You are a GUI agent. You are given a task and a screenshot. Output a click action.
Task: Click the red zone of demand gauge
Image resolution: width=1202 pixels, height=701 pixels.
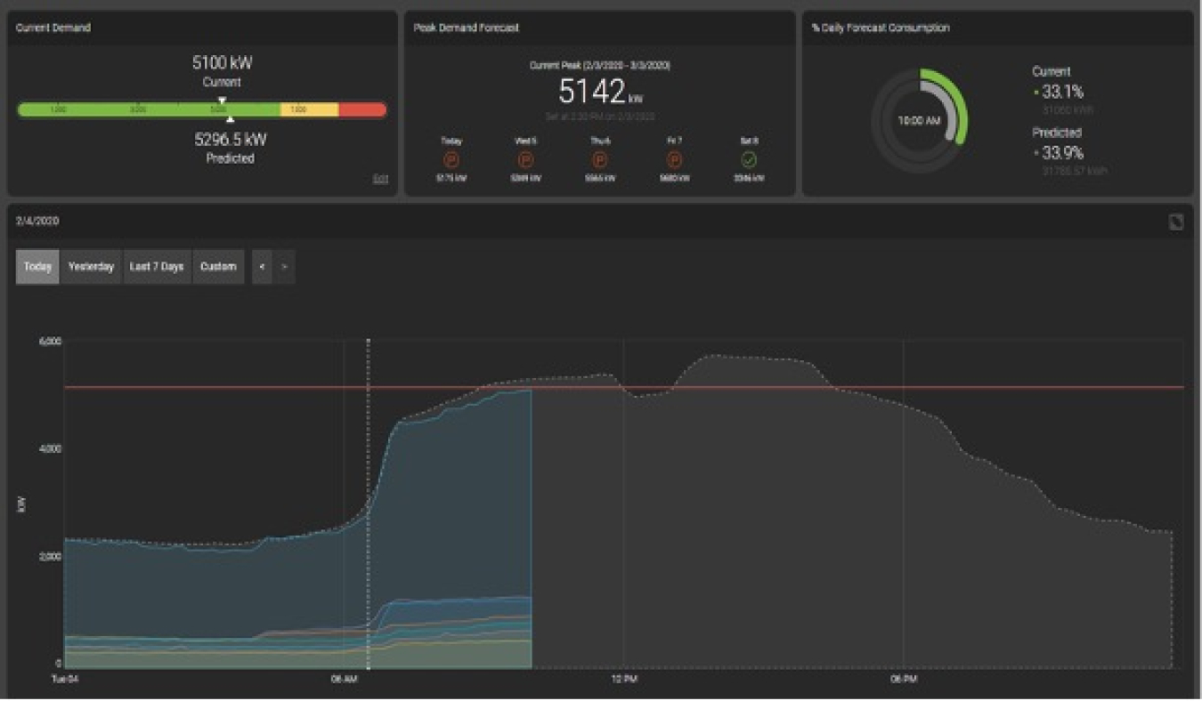363,109
